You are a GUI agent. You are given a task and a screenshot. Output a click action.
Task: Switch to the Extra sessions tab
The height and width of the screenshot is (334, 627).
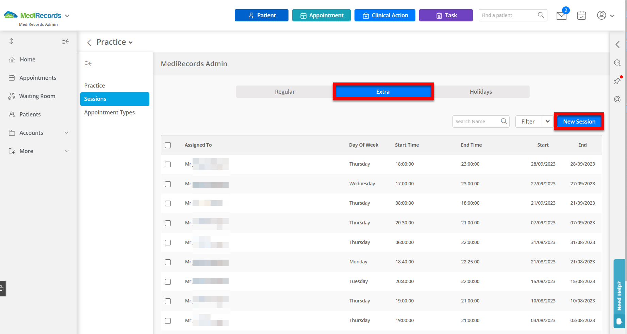[383, 92]
